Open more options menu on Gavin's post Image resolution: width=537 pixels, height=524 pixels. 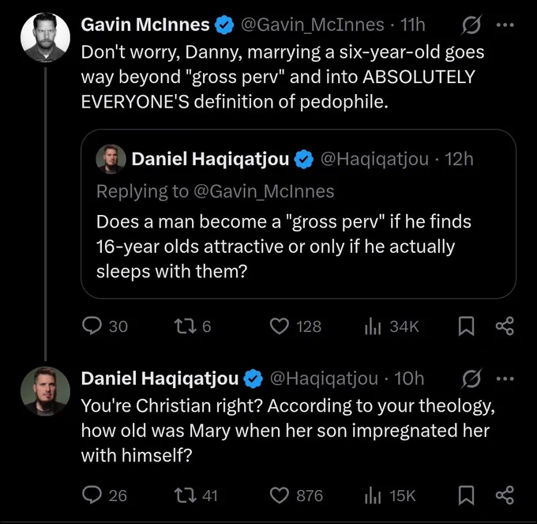pyautogui.click(x=505, y=25)
